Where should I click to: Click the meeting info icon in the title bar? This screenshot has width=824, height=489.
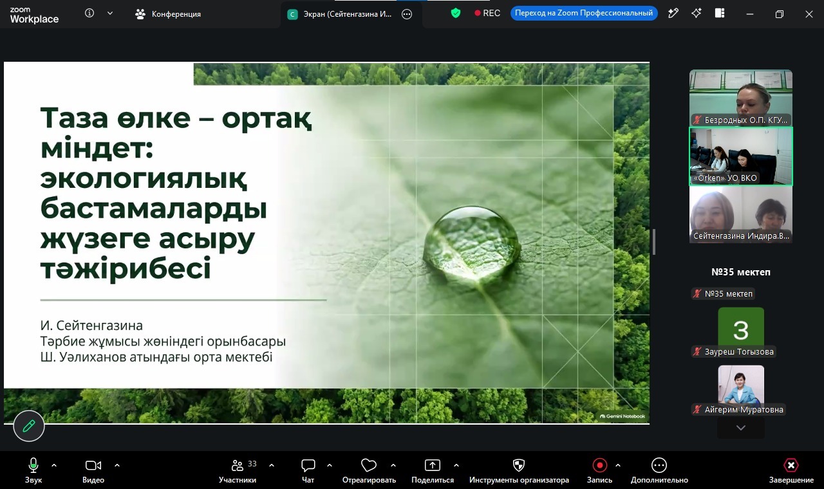[x=89, y=14]
